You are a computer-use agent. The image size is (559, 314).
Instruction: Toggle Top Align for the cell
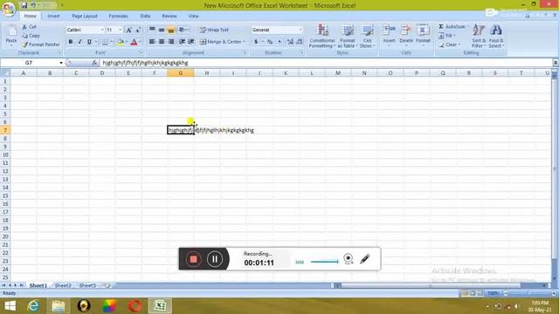tap(152, 30)
